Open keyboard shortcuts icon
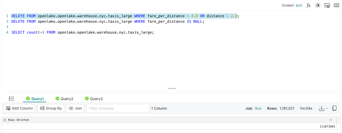This screenshot has width=342, height=133. 336,5
